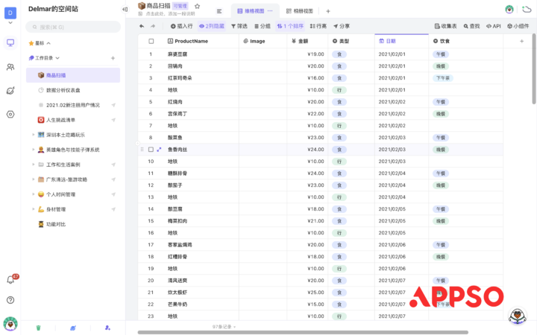The image size is (537, 335).
Task: Click the blue planet icon at sidebar bottom
Action: click(73, 328)
